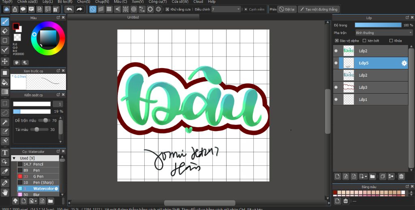The height and width of the screenshot is (210, 415).
Task: Enable Xén bớt checkbox
Action: [364, 41]
